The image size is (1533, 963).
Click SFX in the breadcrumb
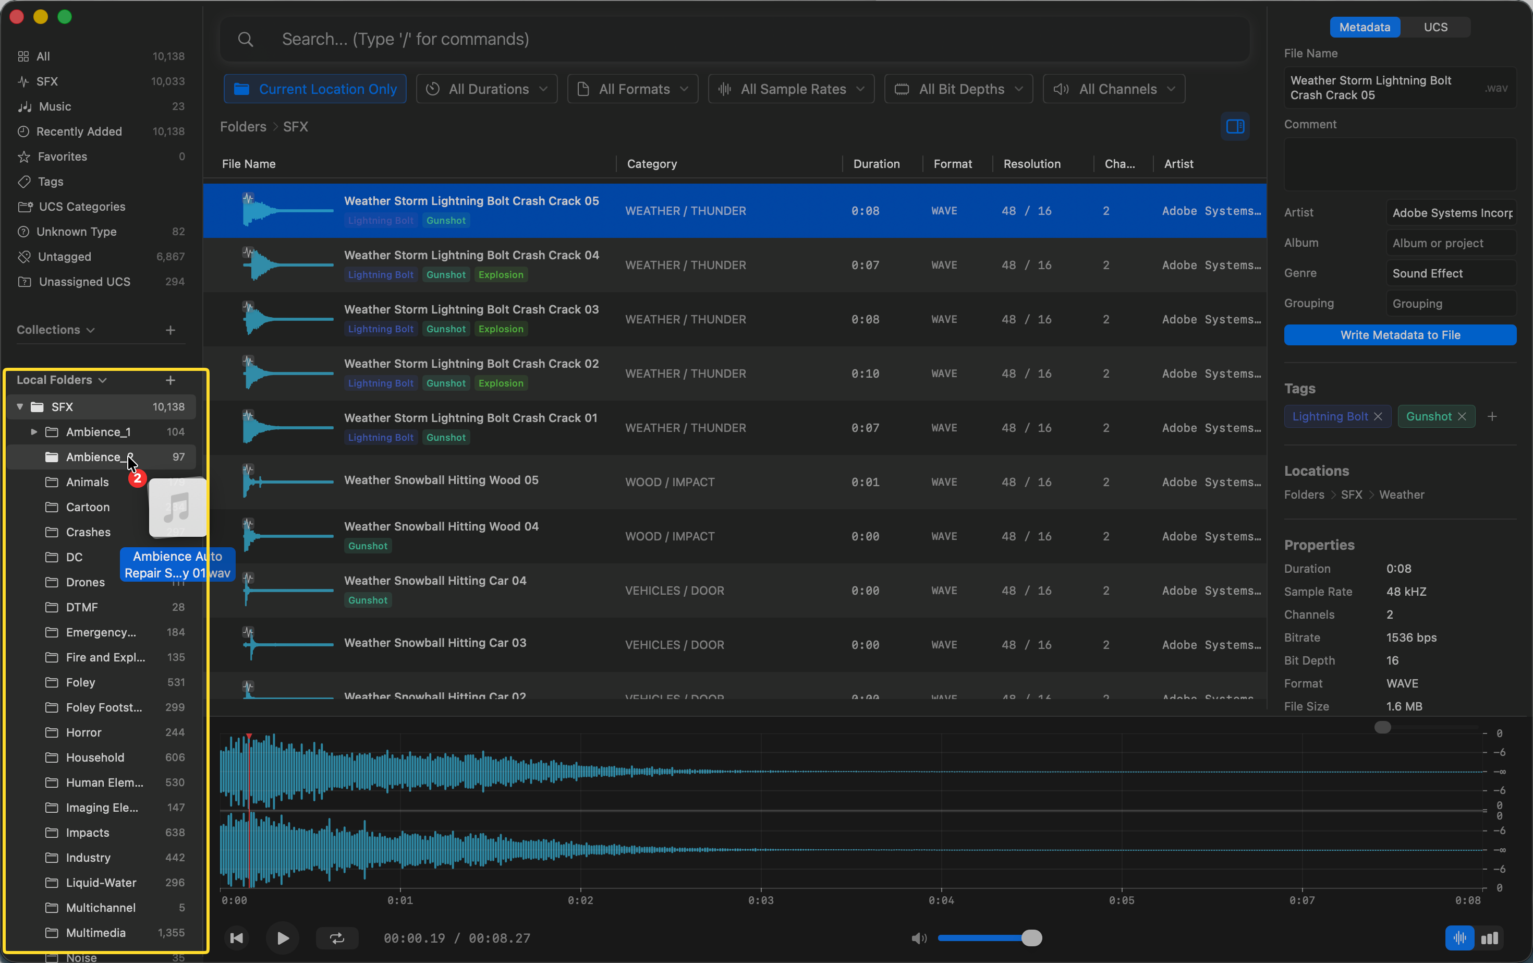[296, 127]
